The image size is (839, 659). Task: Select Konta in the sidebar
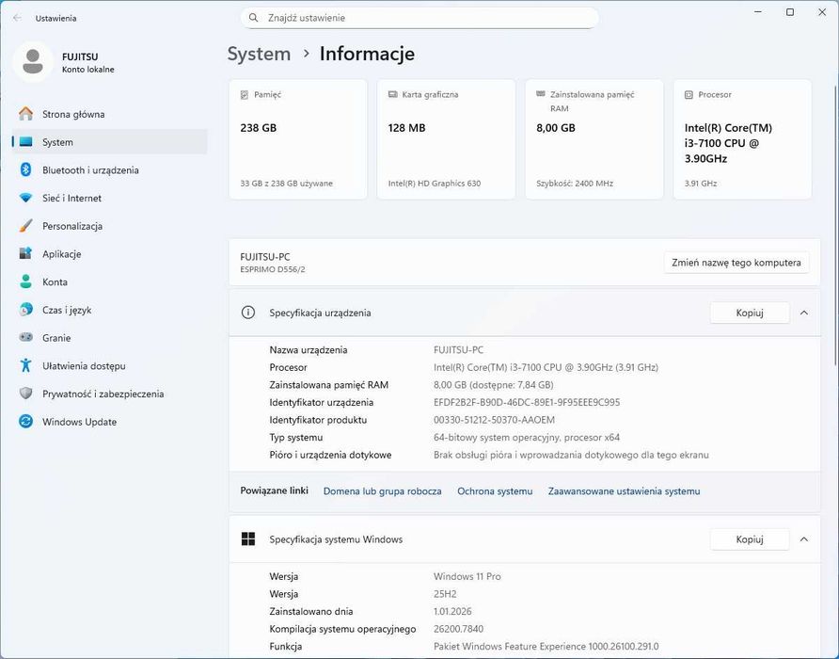(x=110, y=281)
